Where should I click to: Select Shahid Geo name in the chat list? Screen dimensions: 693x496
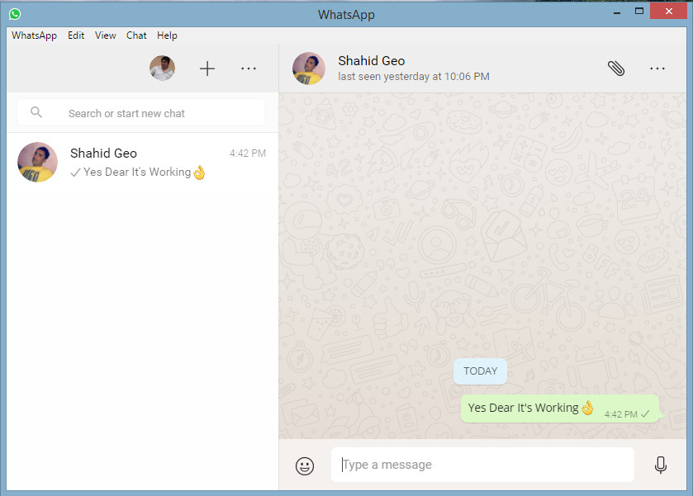[x=103, y=154]
